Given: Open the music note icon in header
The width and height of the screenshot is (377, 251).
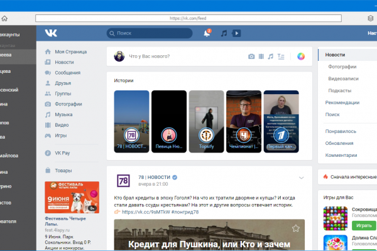Looking at the screenshot, I should point(224,33).
